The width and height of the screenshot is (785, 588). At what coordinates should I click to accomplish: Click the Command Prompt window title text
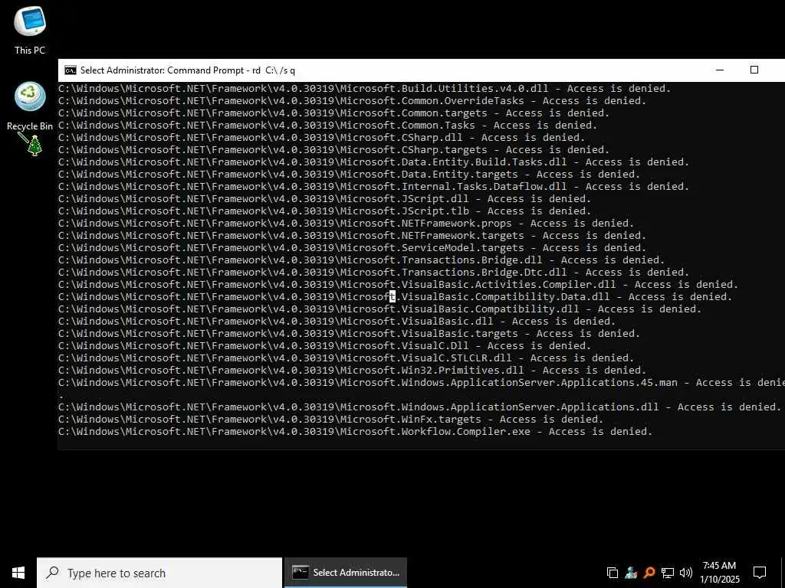coord(188,70)
